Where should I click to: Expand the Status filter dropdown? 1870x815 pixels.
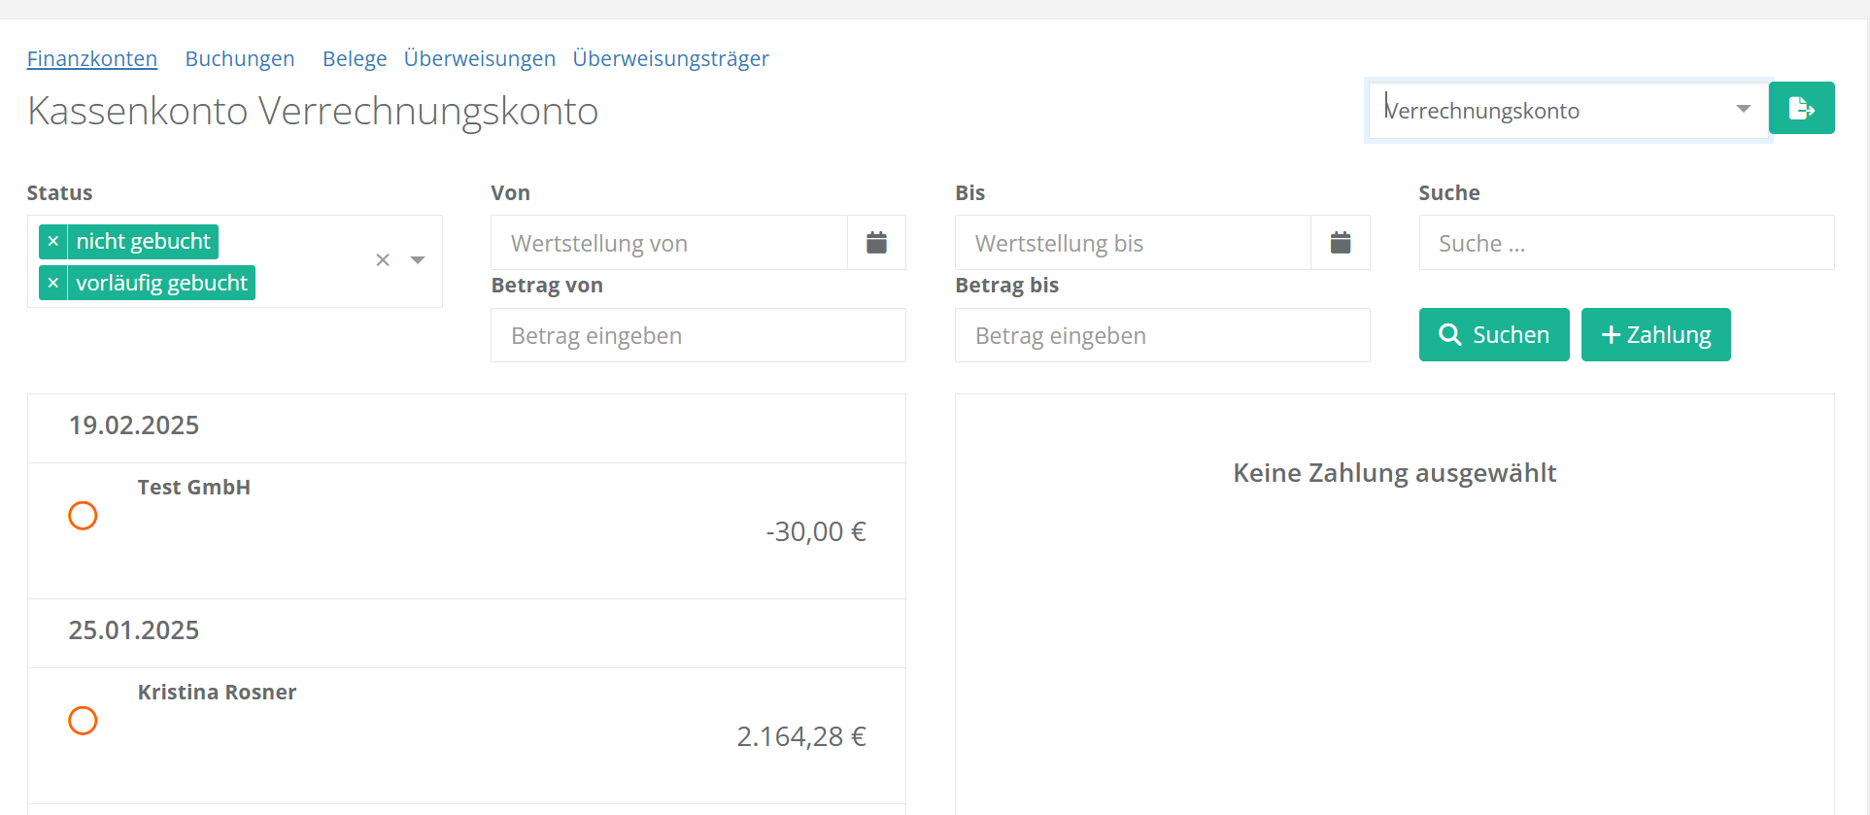(x=418, y=260)
